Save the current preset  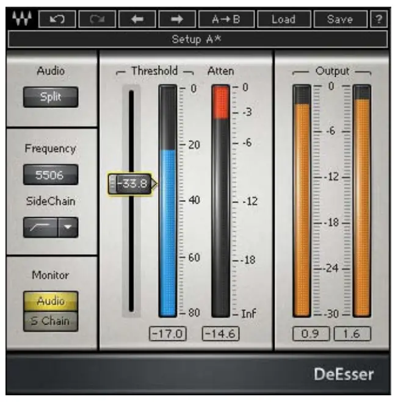(x=340, y=19)
